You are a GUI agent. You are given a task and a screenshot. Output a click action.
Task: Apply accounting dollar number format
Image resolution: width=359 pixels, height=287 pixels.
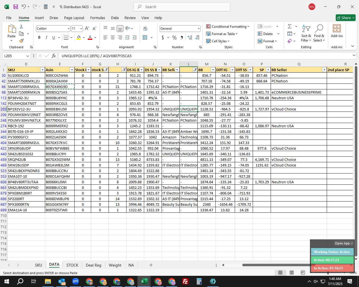163,38
